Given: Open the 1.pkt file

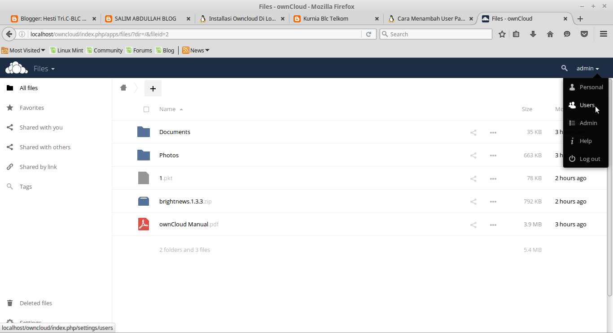Looking at the screenshot, I should pyautogui.click(x=166, y=178).
